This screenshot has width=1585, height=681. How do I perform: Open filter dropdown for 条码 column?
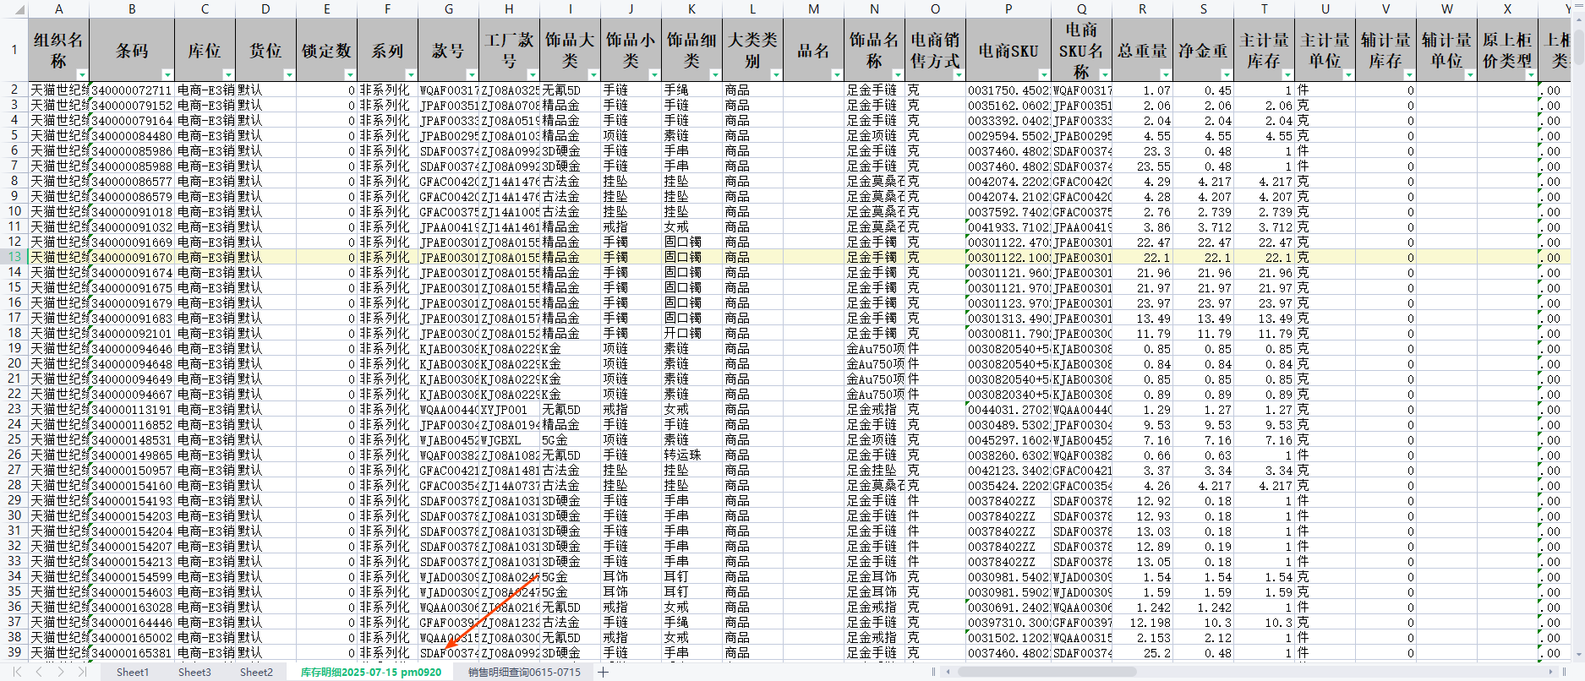pyautogui.click(x=167, y=74)
